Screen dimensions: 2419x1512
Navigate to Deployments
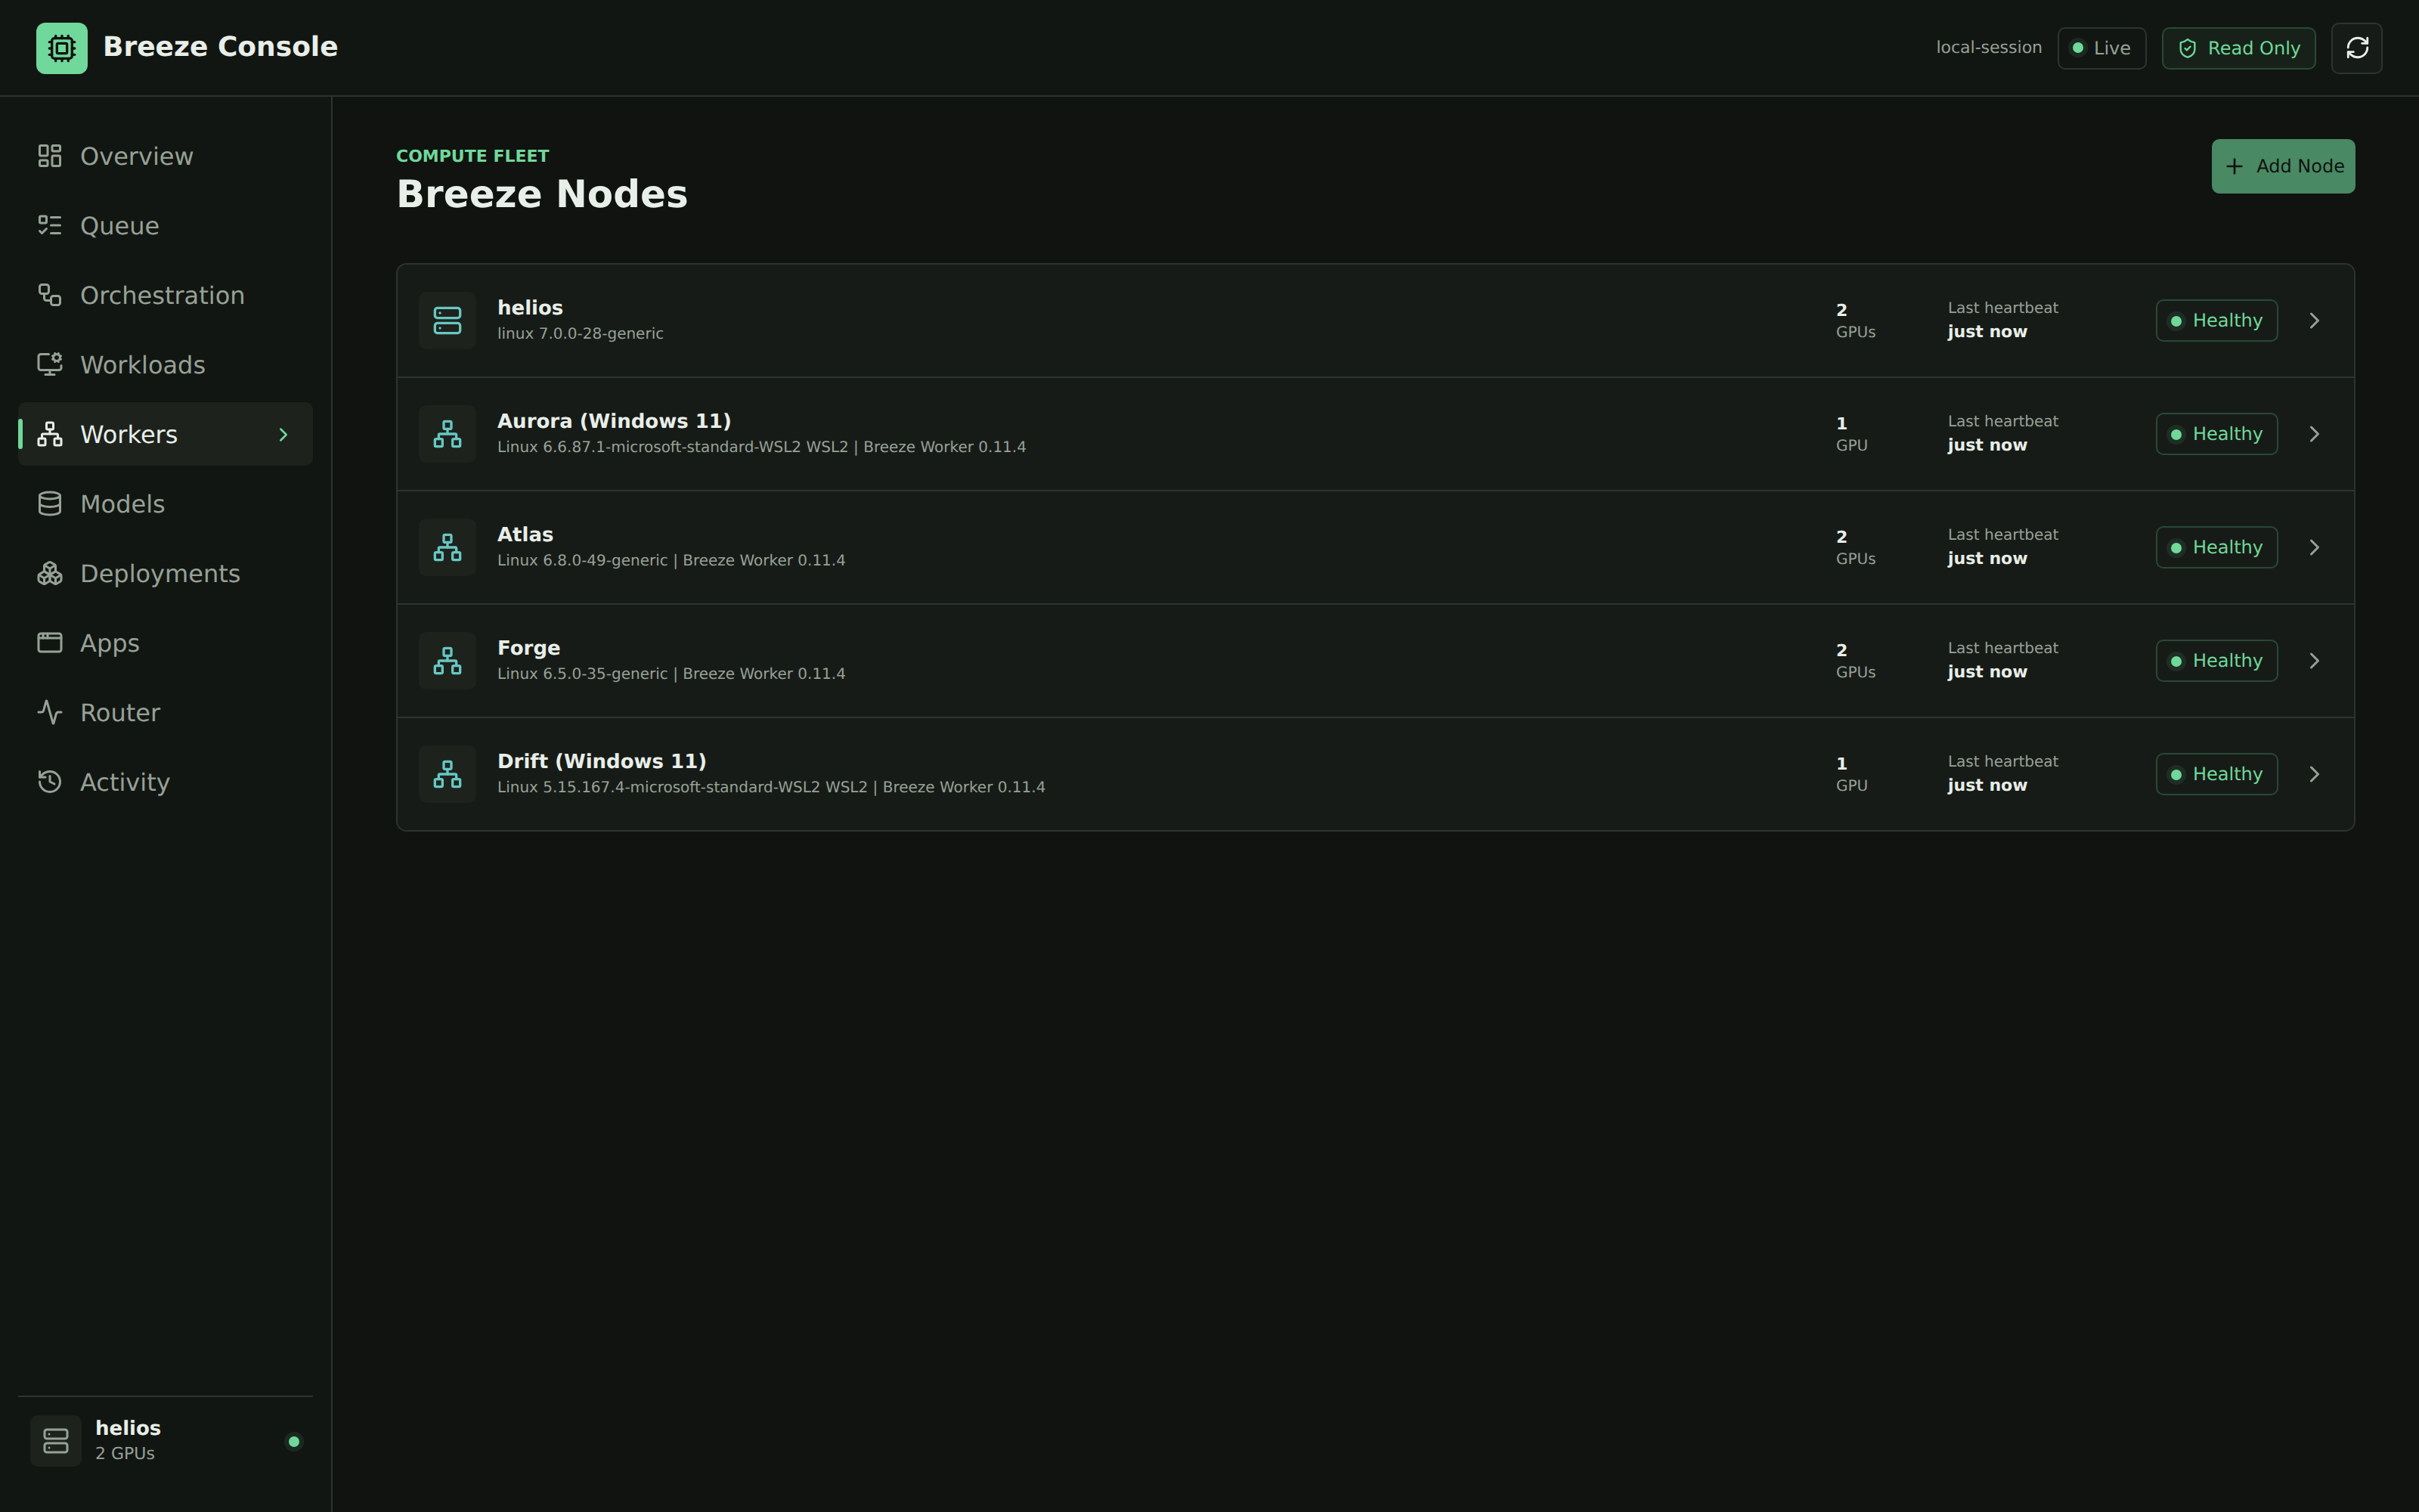pyautogui.click(x=166, y=573)
